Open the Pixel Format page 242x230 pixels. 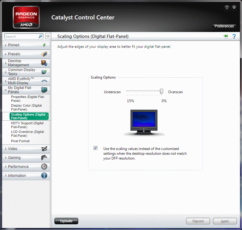click(20, 141)
